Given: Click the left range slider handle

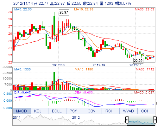Looking at the screenshot, I should pos(127,120).
